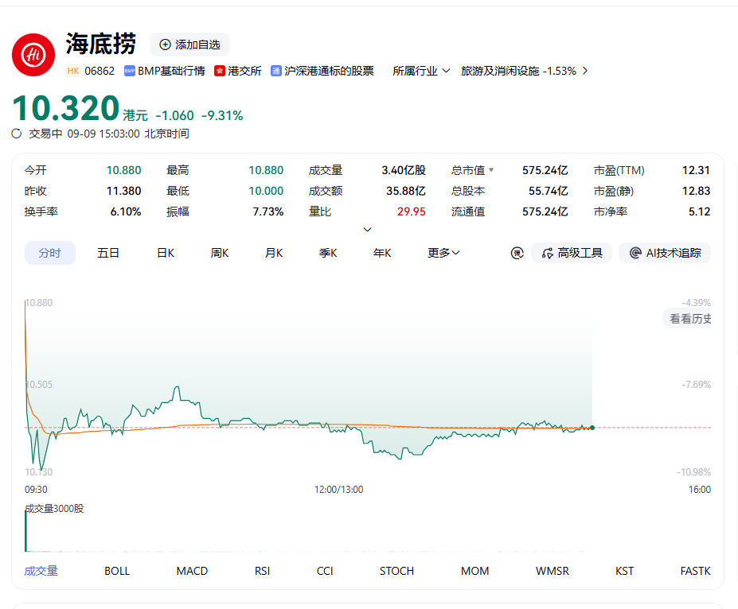Select the BOLL indicator tab
Image resolution: width=738 pixels, height=609 pixels.
(117, 571)
